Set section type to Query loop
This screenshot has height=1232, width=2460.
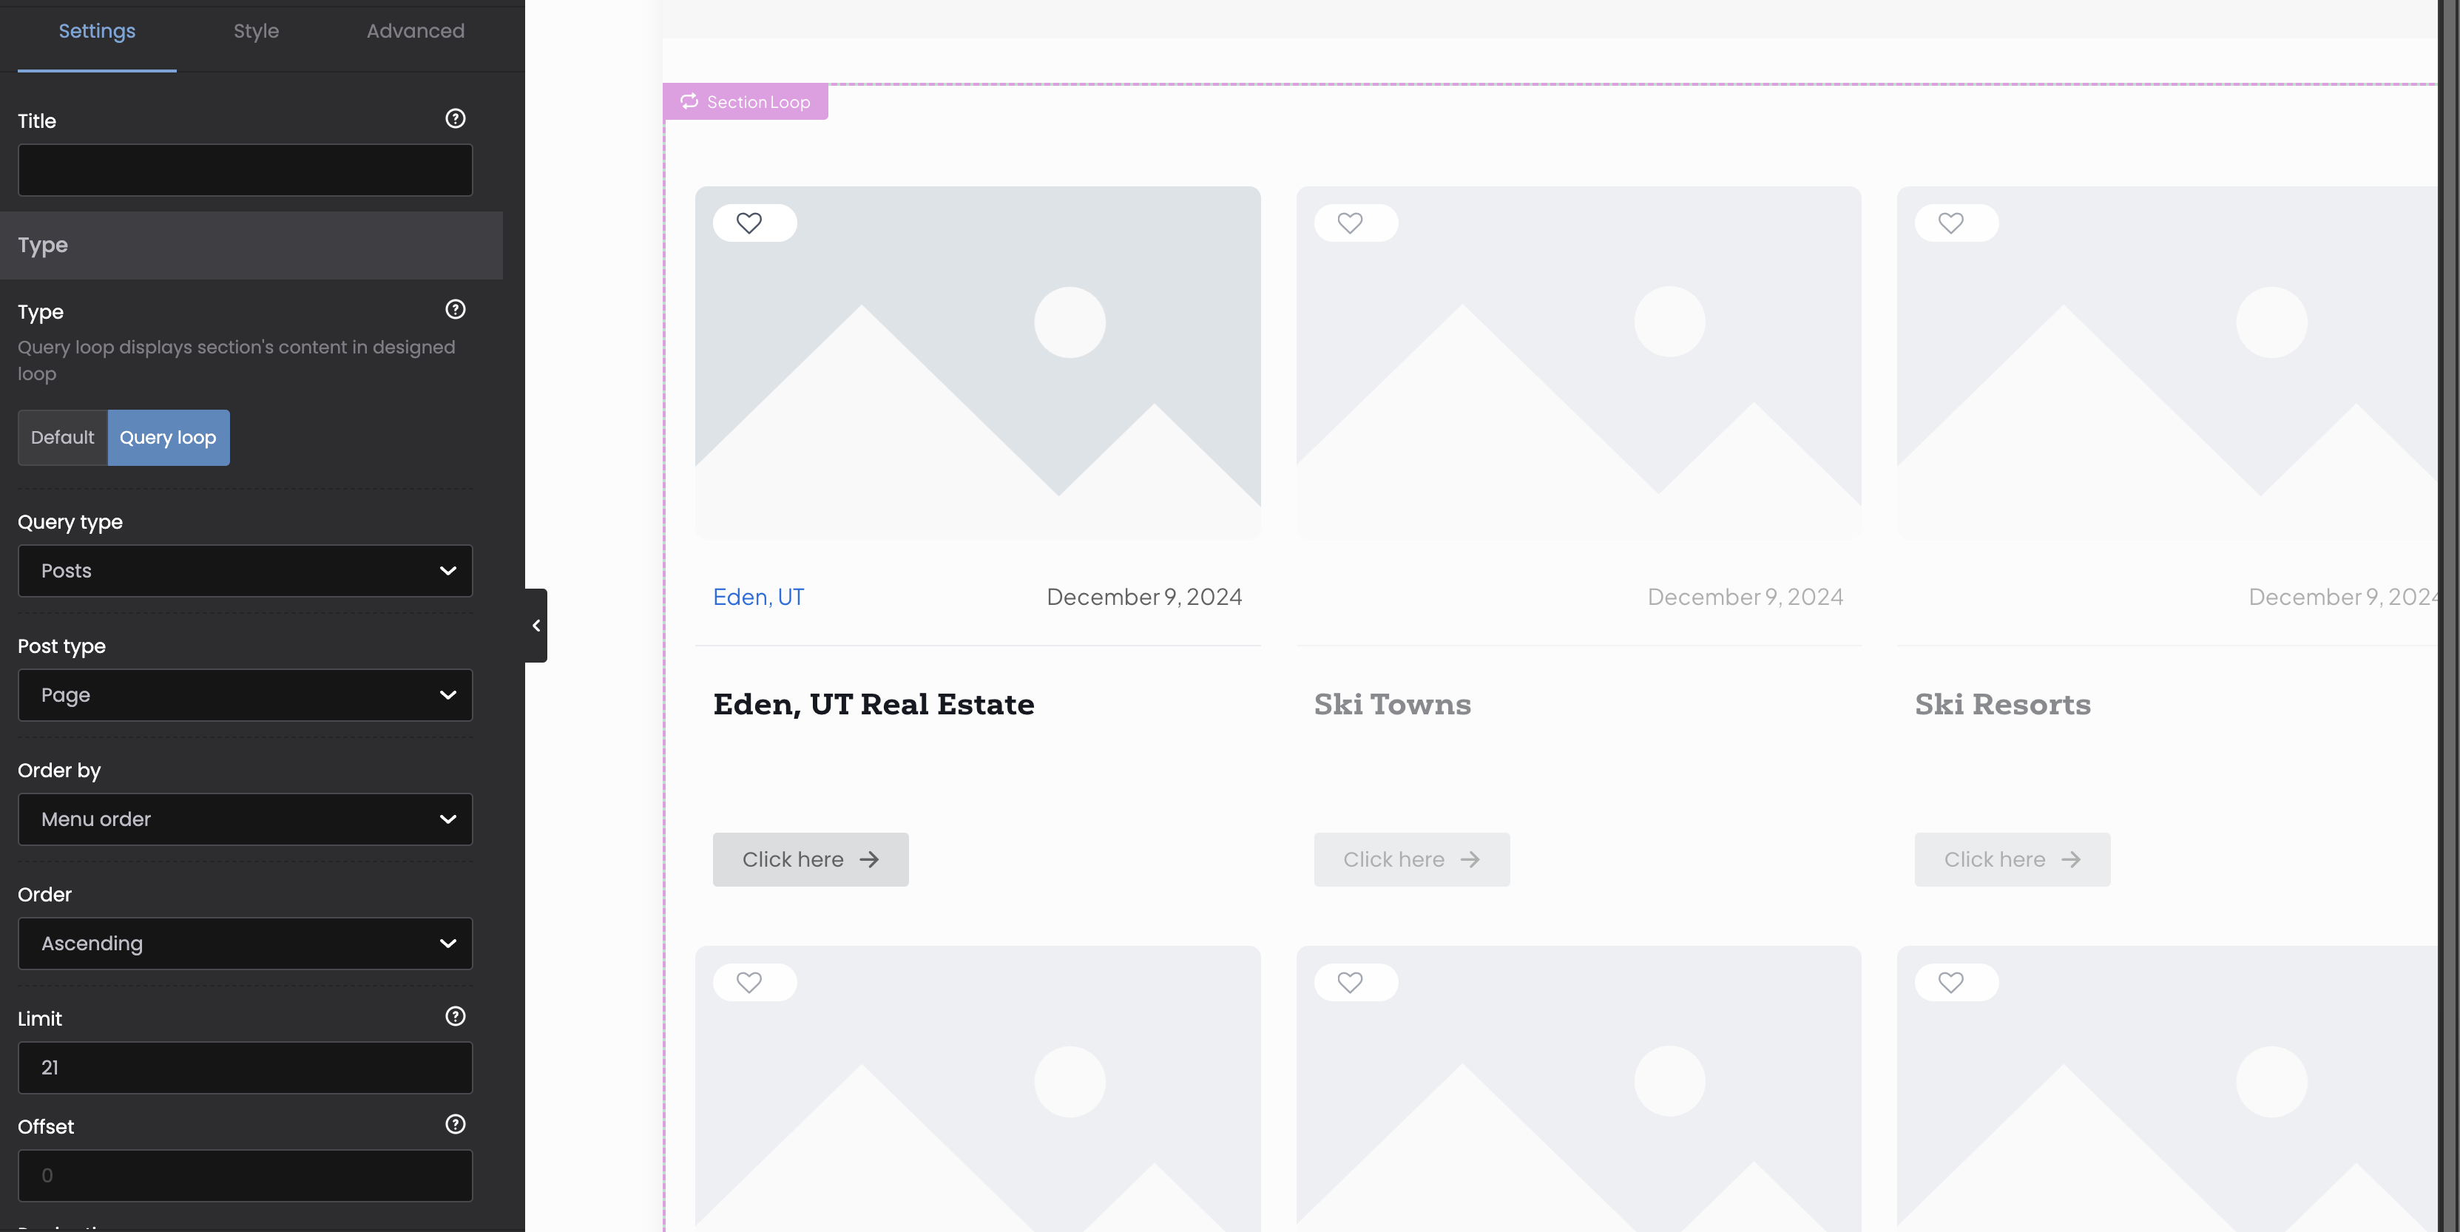pos(168,437)
